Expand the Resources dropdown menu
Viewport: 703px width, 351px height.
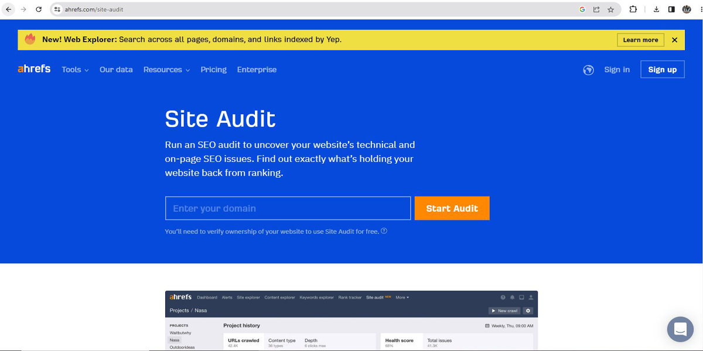click(x=166, y=70)
